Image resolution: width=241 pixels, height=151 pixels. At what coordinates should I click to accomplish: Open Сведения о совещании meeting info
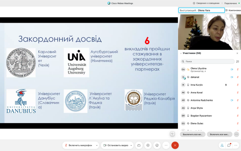coord(206,3)
